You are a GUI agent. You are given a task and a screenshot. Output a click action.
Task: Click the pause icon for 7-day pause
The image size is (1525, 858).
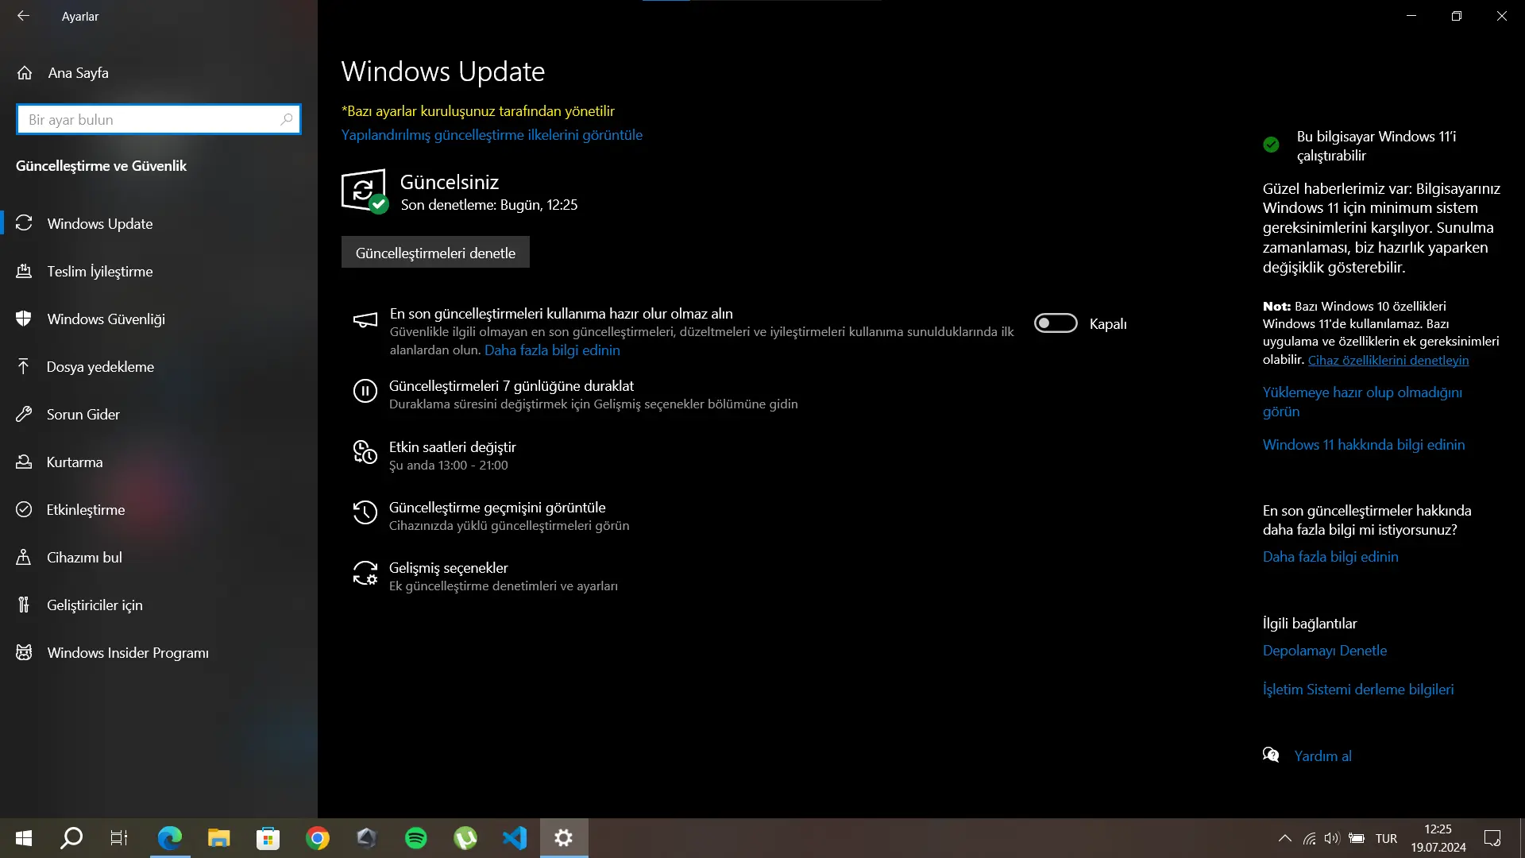coord(365,391)
